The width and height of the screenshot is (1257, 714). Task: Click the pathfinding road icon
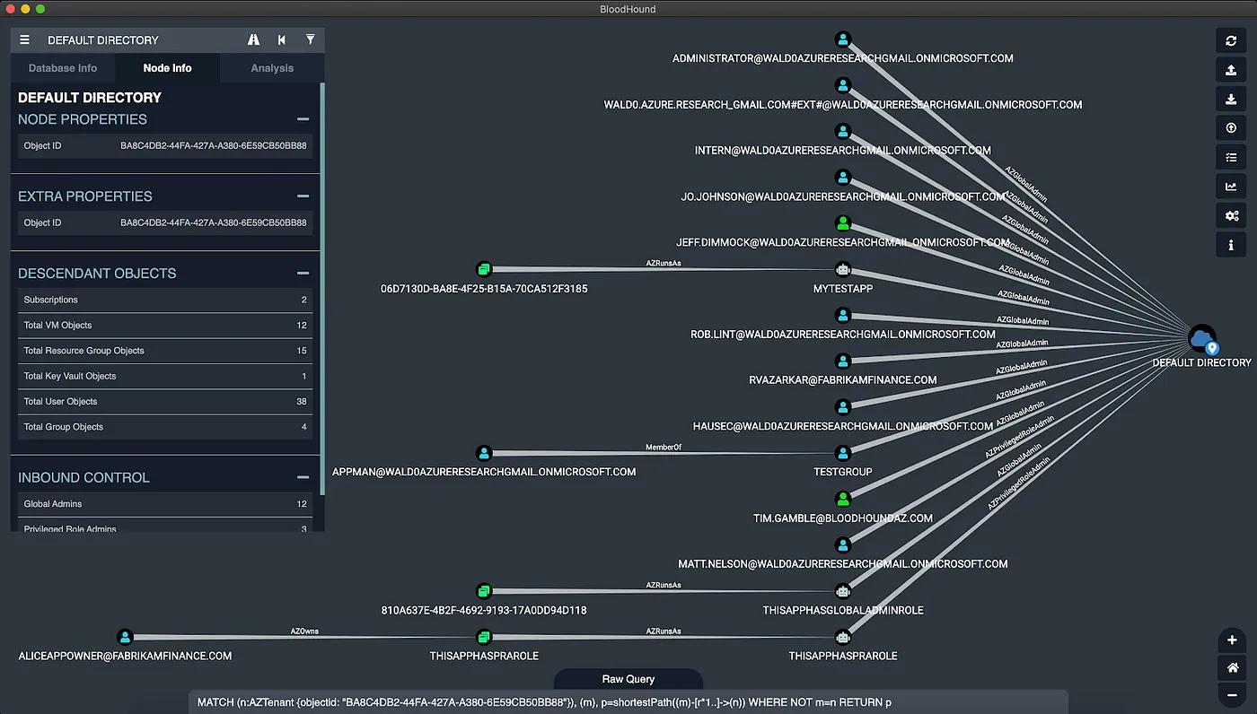254,39
